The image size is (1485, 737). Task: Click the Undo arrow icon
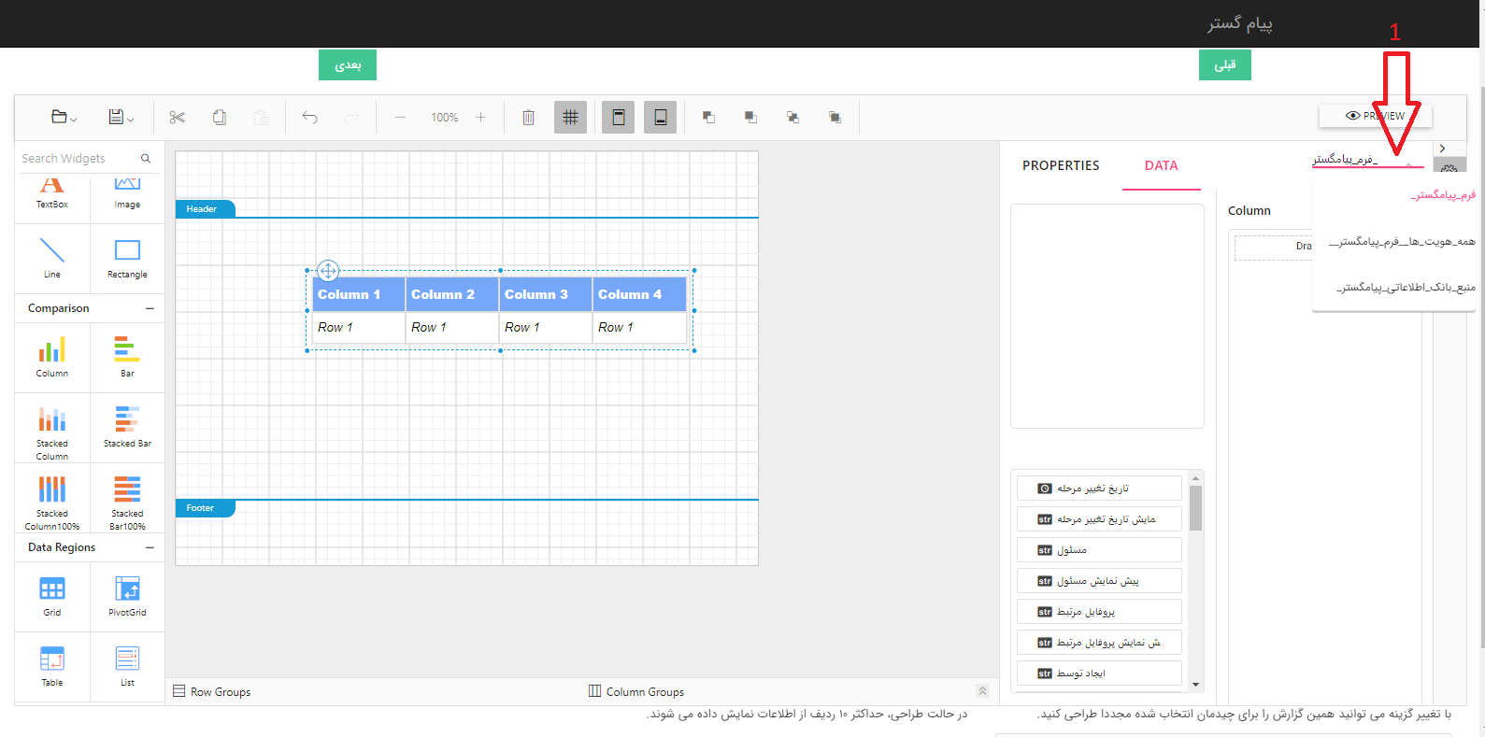pyautogui.click(x=309, y=118)
